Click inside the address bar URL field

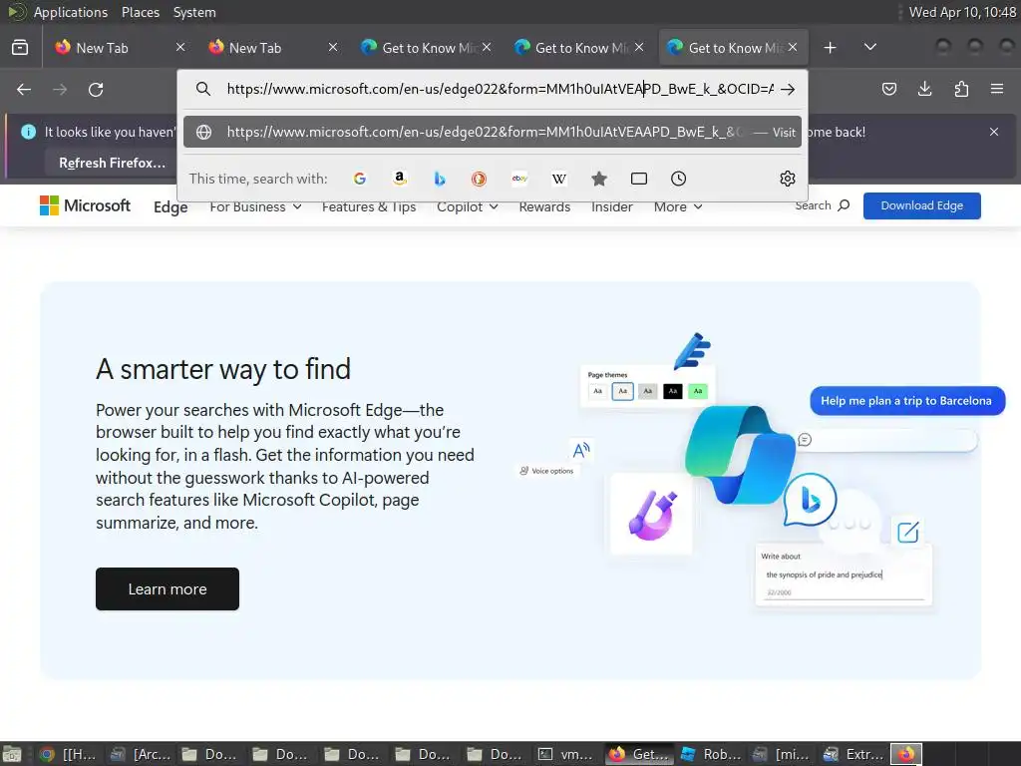pyautogui.click(x=501, y=89)
